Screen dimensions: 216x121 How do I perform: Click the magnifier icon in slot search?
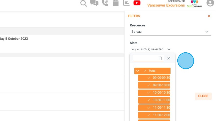click(160, 58)
